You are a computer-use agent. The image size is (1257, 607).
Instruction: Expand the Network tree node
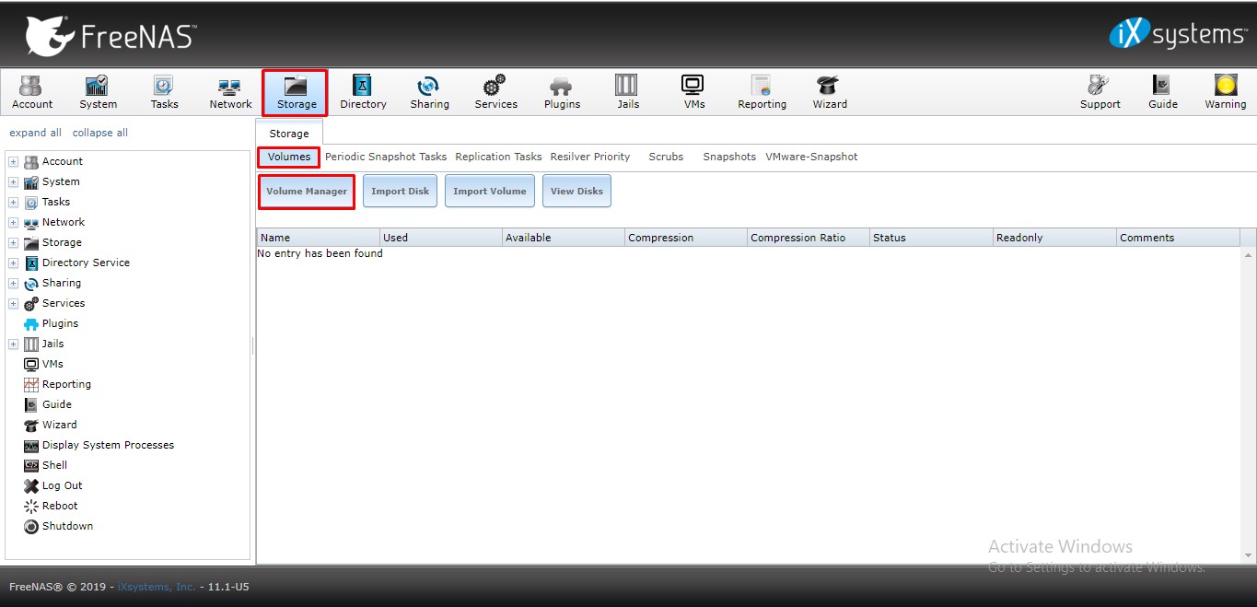click(x=14, y=222)
